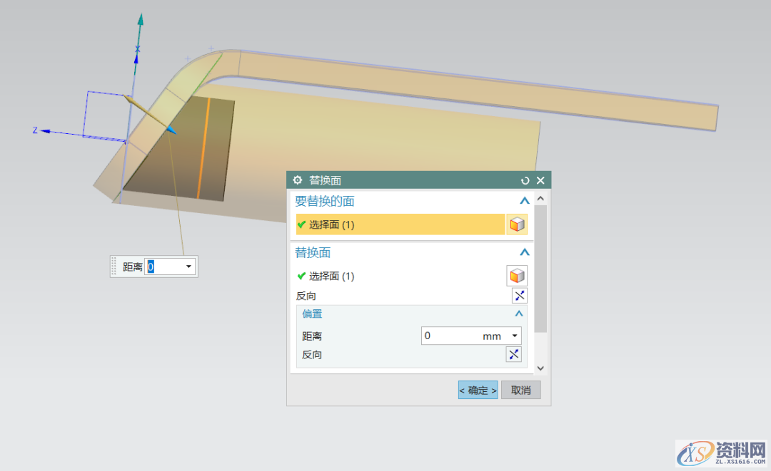Click the Reset (↺) icon in the dialog title bar
The image size is (771, 471).
pyautogui.click(x=525, y=180)
